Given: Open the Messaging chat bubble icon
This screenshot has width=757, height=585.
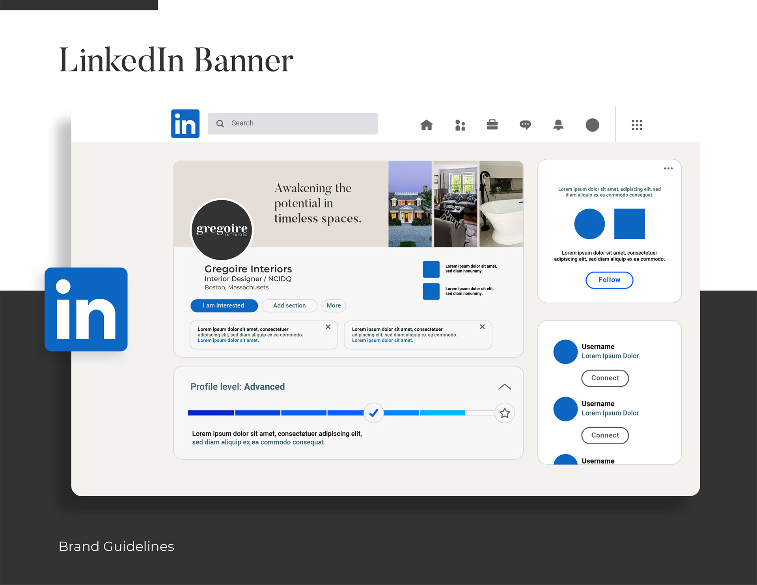Looking at the screenshot, I should [525, 125].
